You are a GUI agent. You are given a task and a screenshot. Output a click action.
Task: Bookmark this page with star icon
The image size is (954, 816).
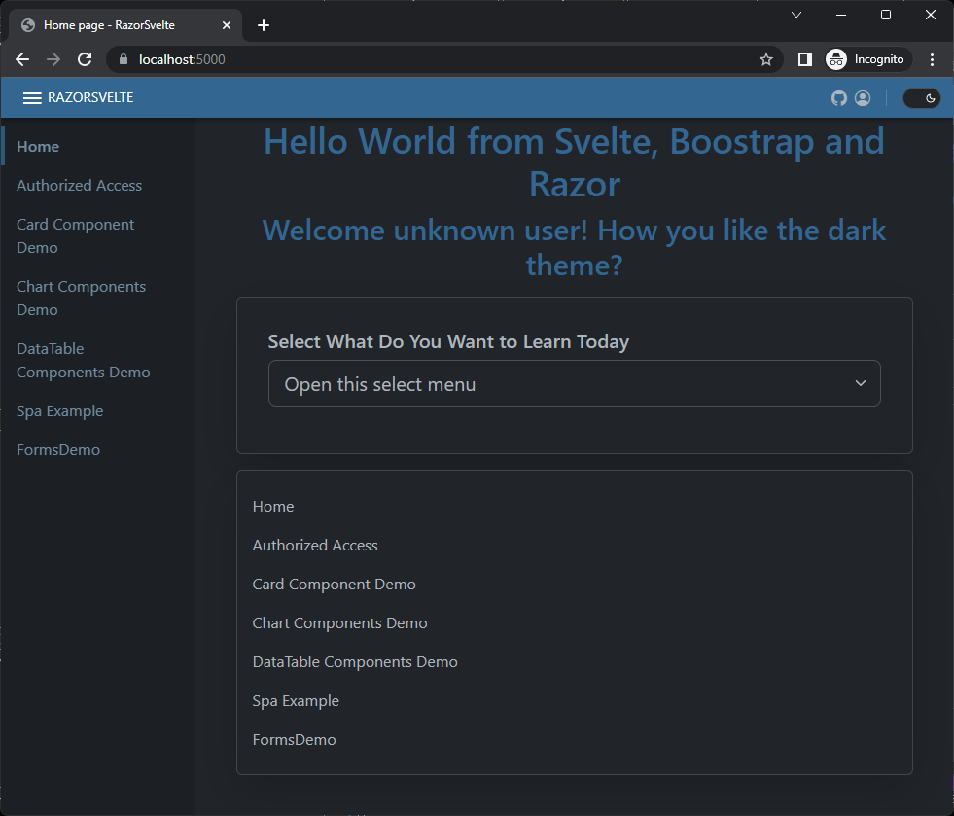(766, 59)
